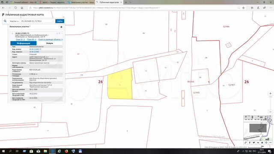Copy map link using chain icon

pyautogui.click(x=245, y=142)
